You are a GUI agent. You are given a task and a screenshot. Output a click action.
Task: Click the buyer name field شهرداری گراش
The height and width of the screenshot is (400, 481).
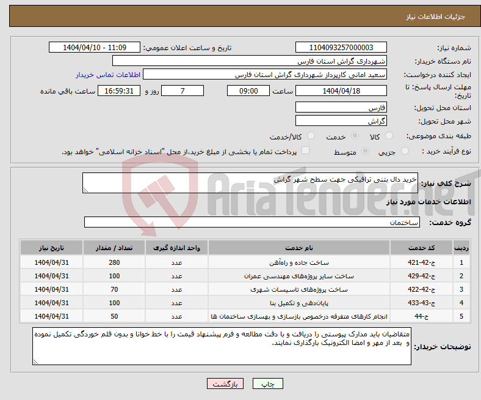250,61
